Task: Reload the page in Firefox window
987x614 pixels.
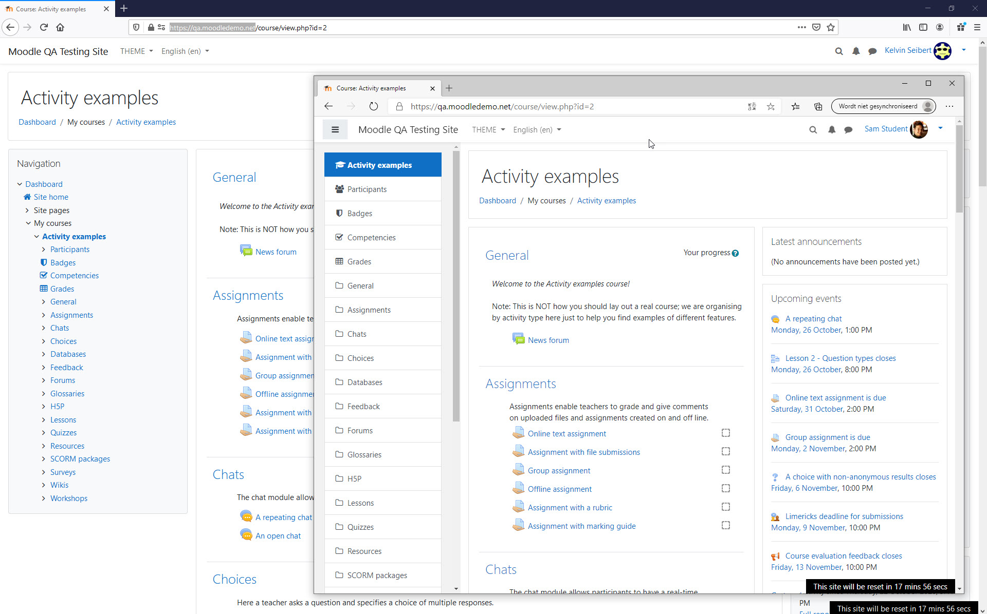Action: tap(44, 27)
